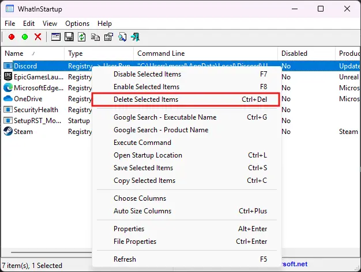This screenshot has width=361, height=272.
Task: Click the soft.net link in status bar
Action: pyautogui.click(x=295, y=264)
